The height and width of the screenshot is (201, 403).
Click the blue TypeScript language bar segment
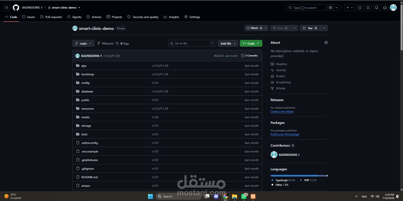coord(295,176)
